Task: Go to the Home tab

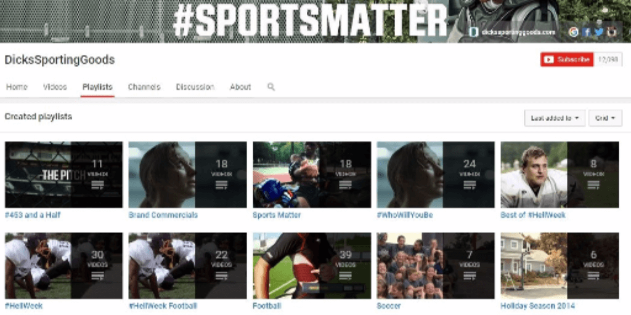Action: click(17, 87)
